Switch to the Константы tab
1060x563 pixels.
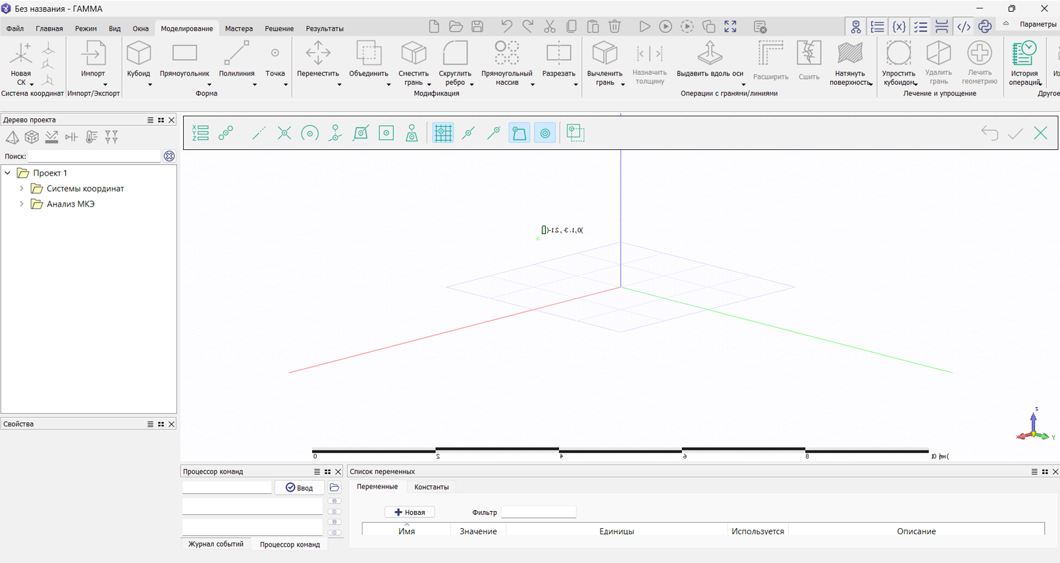tap(431, 487)
